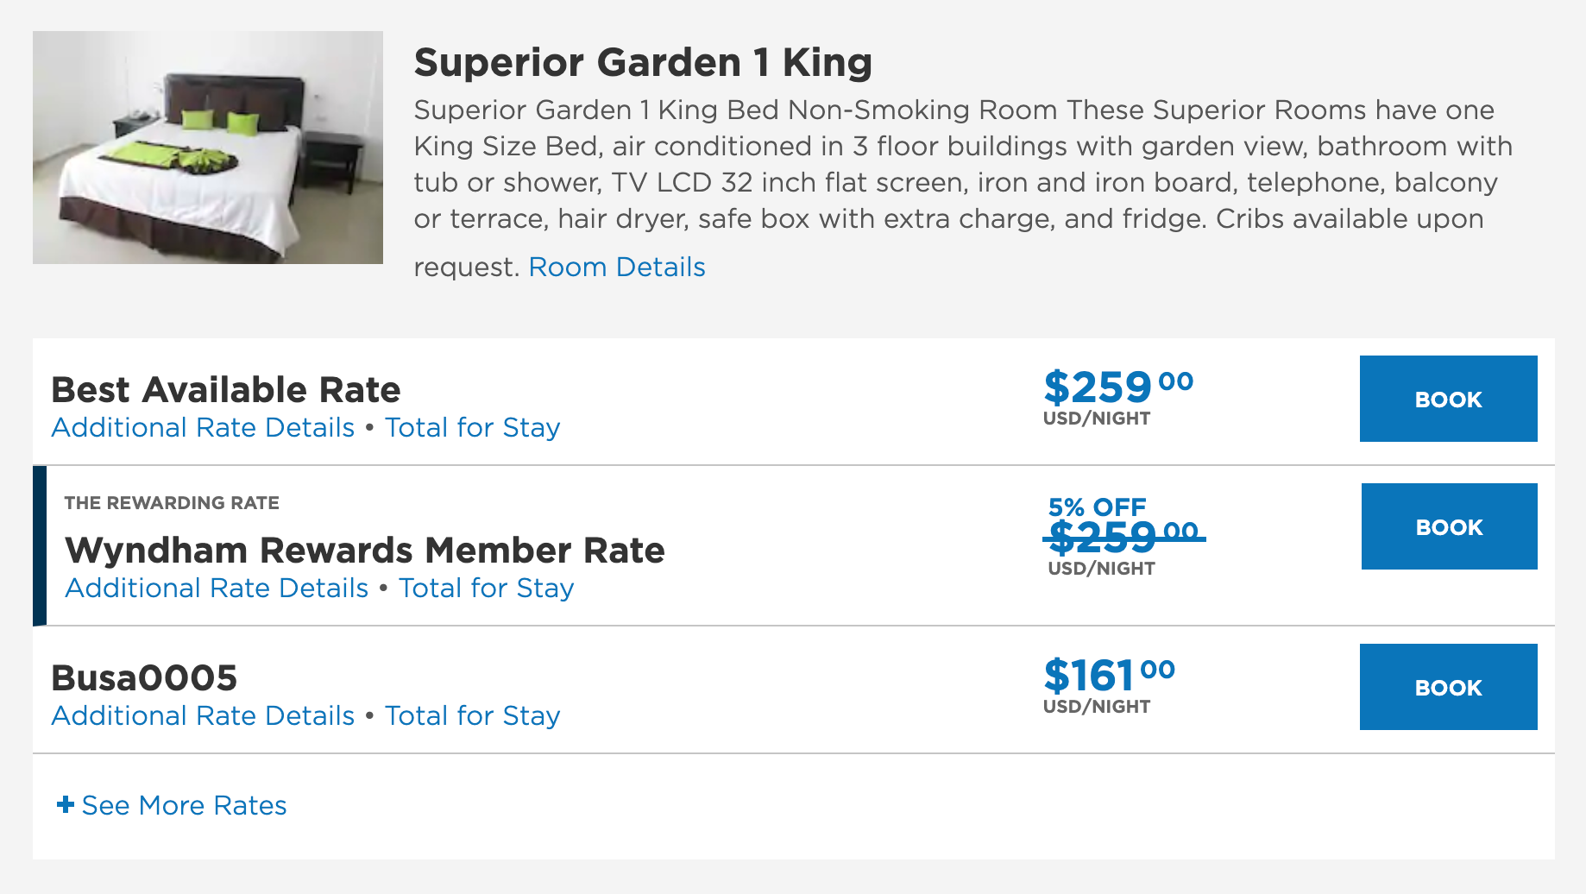View Total for Stay for Wyndham Rewards rate
The image size is (1586, 894).
[486, 589]
